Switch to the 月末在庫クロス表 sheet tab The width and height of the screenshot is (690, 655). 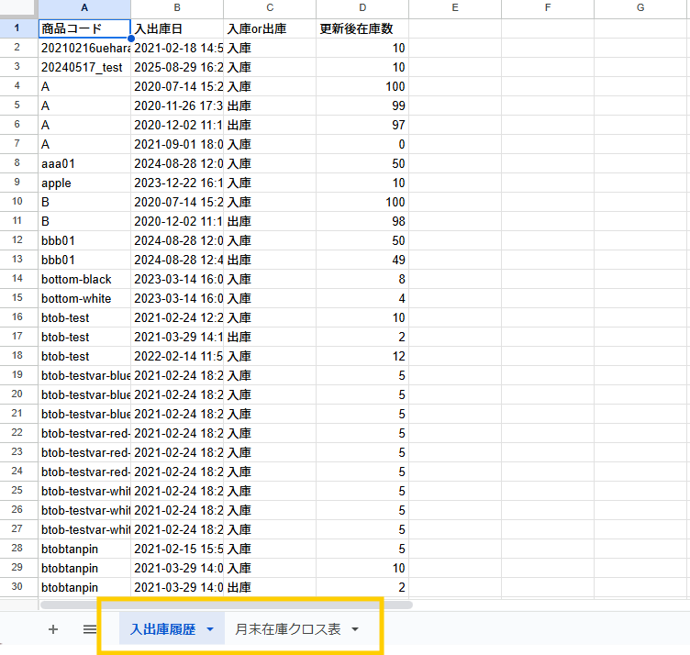tap(287, 629)
